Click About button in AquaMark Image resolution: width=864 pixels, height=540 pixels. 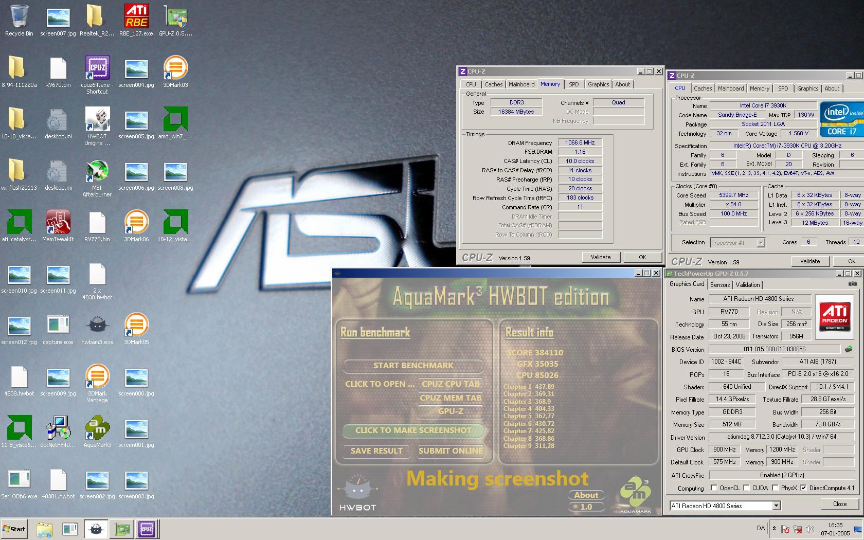coord(586,495)
